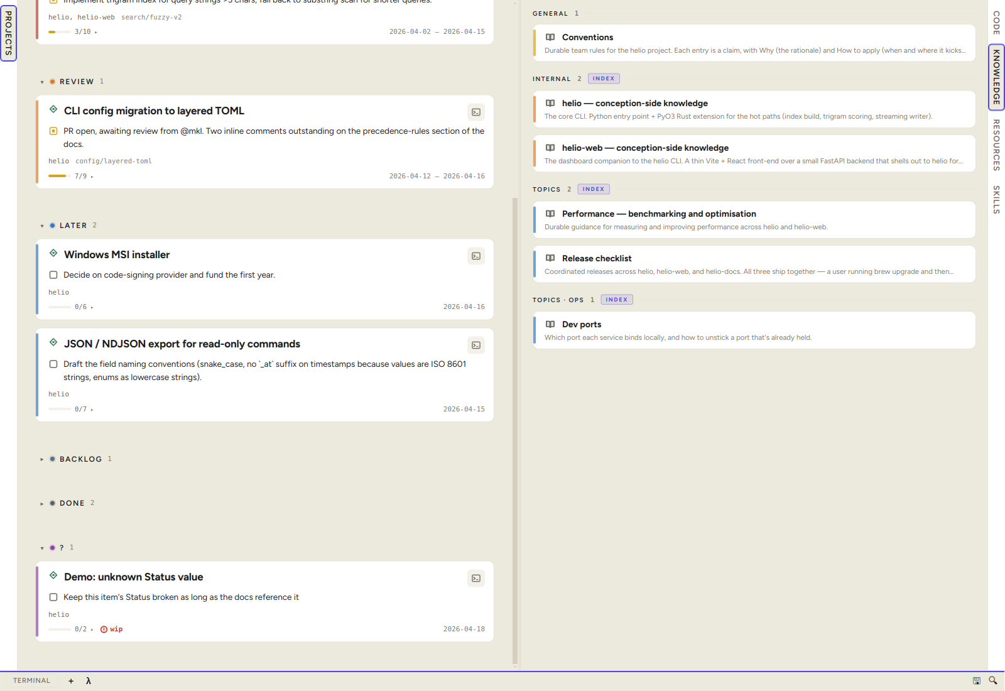1005x691 pixels.
Task: Click diamond icon beside CLI config migration title
Action: pos(53,109)
